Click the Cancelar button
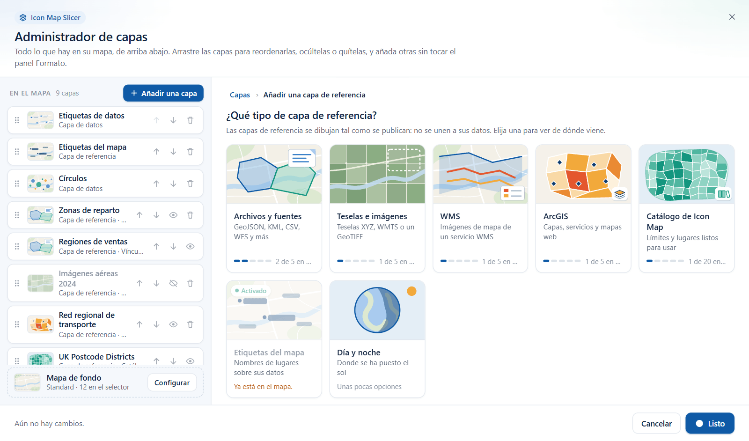749x441 pixels. [x=656, y=423]
